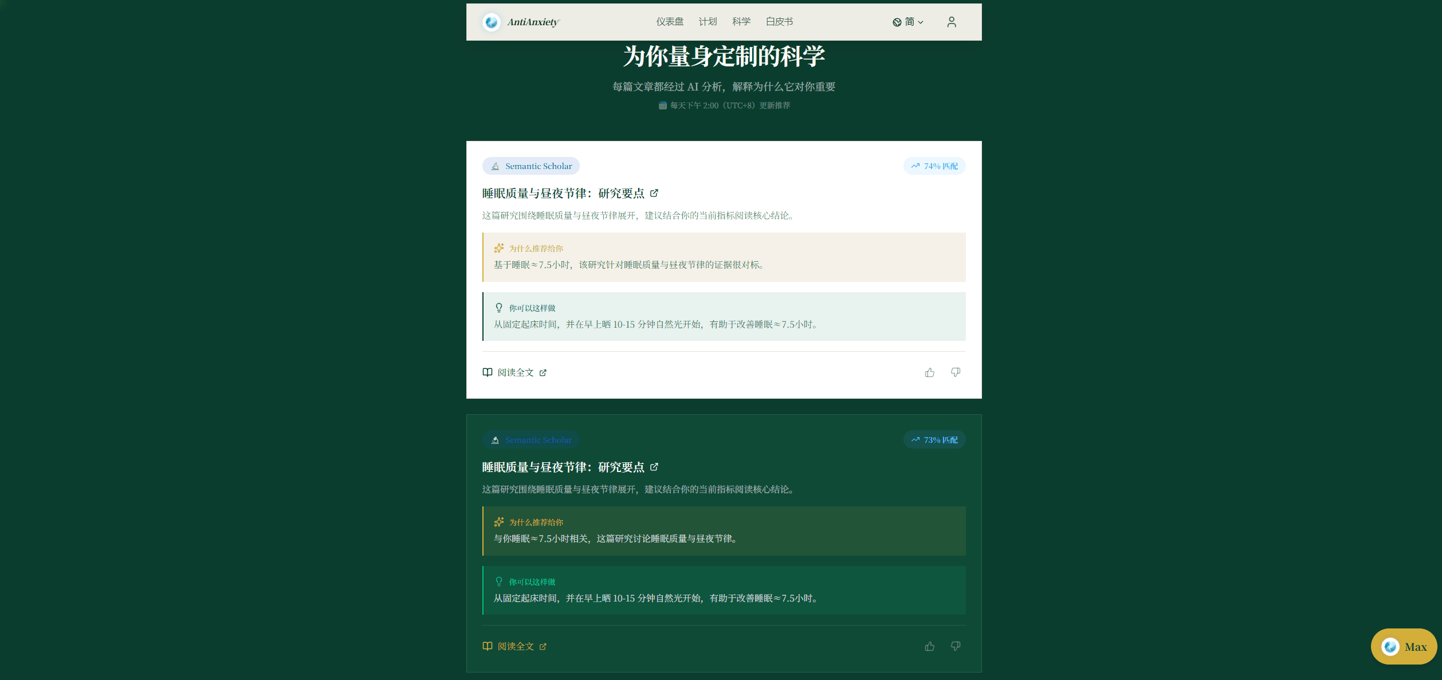This screenshot has width=1442, height=680.
Task: Open the user profile icon
Action: 952,22
